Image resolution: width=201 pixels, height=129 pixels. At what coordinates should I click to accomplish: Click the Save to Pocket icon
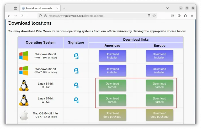coord(173,16)
